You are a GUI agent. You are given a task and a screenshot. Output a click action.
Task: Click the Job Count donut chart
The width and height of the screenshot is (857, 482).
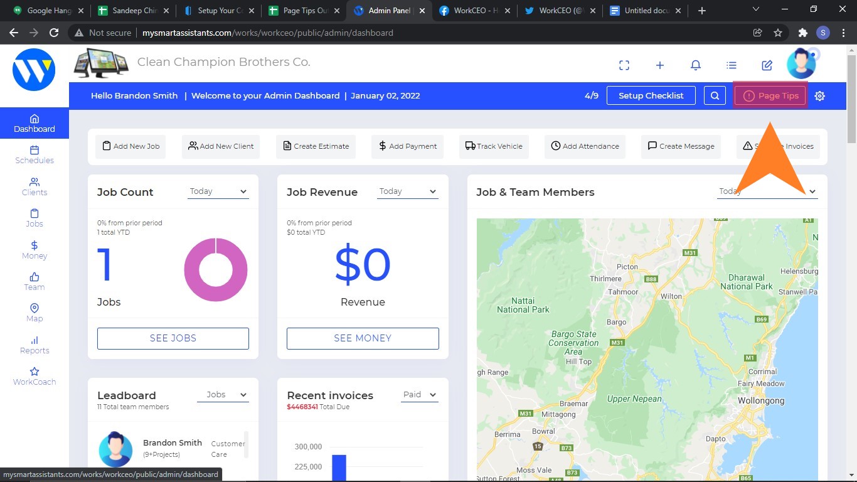(216, 270)
